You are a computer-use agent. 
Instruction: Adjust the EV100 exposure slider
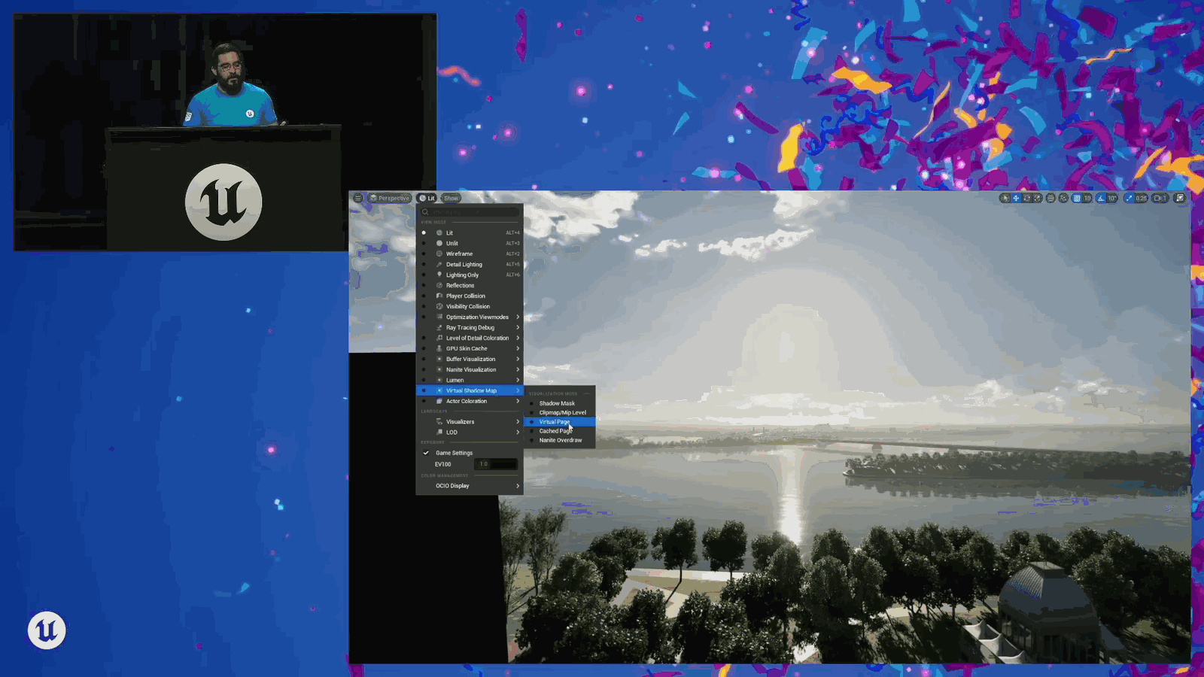pyautogui.click(x=496, y=464)
